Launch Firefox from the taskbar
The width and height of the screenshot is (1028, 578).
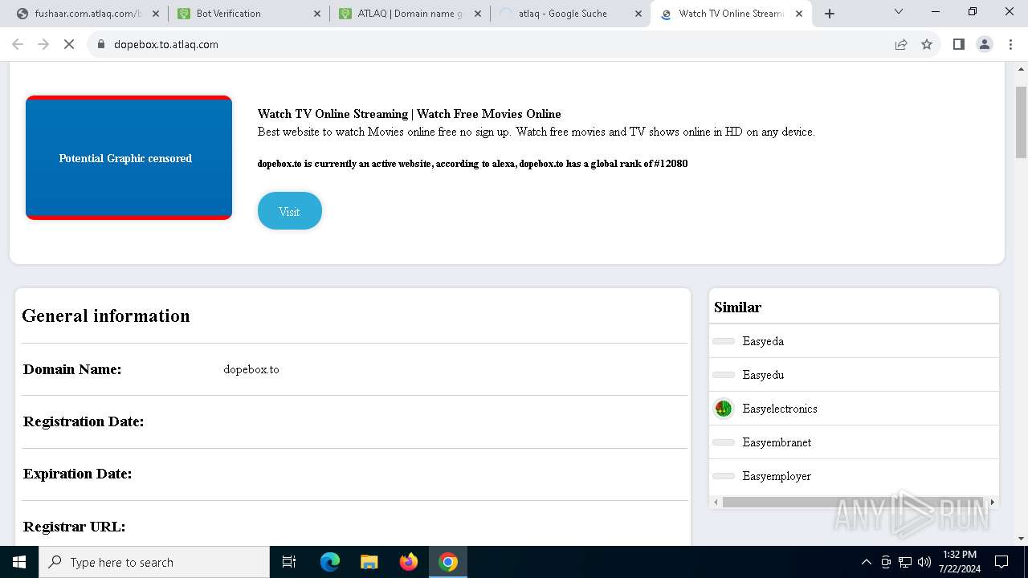[x=409, y=562]
